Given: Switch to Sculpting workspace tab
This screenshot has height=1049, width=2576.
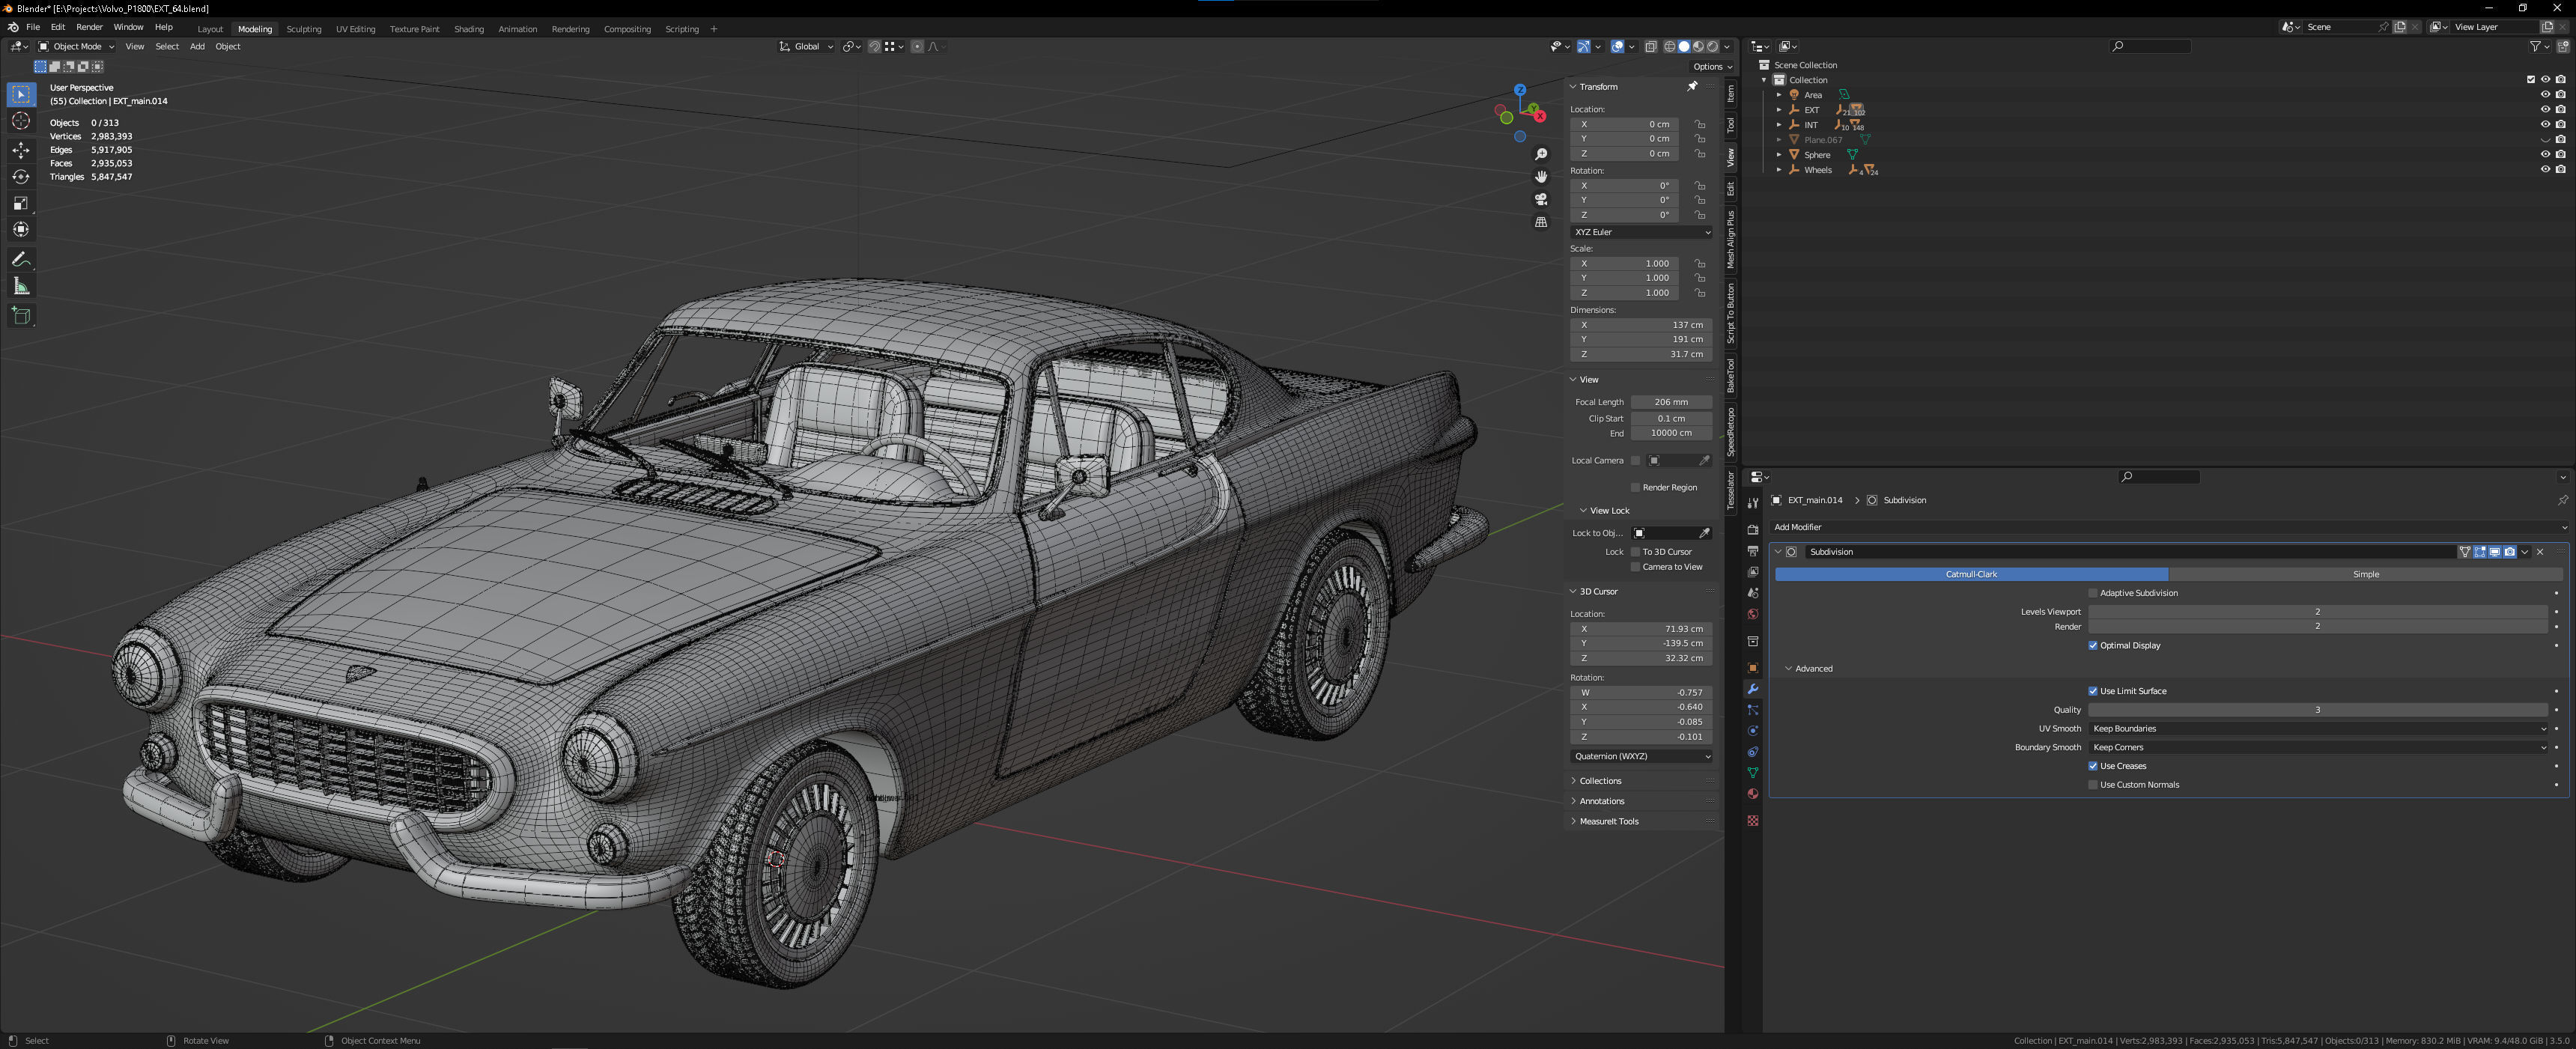Looking at the screenshot, I should tap(304, 29).
